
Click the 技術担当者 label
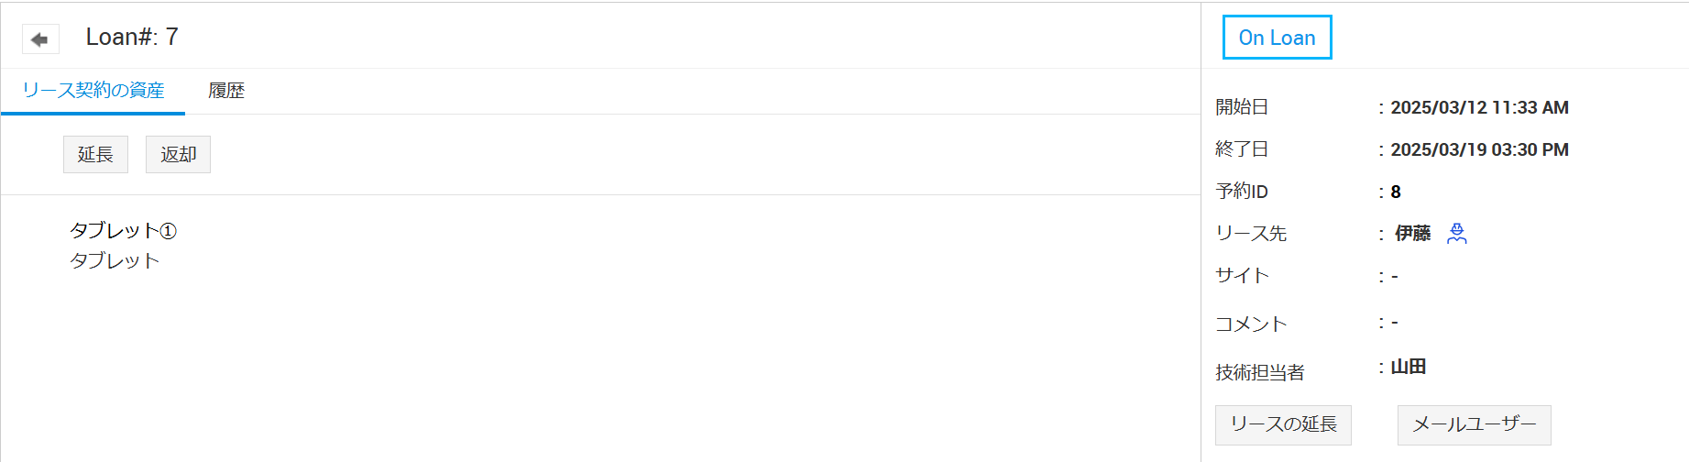(1260, 372)
